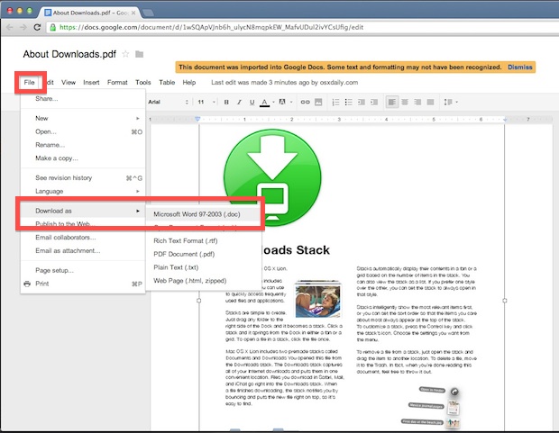Close the About Downloads.pdf browser tab
Image resolution: width=559 pixels, height=433 pixels.
pyautogui.click(x=133, y=13)
